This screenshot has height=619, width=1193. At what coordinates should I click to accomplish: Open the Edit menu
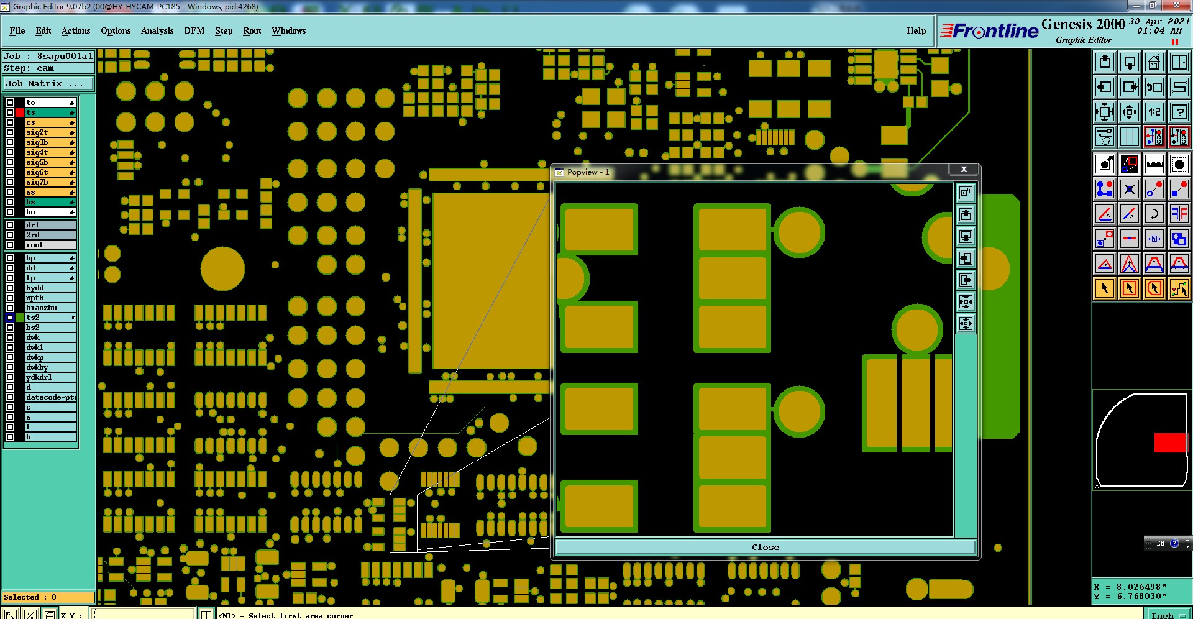pos(43,30)
